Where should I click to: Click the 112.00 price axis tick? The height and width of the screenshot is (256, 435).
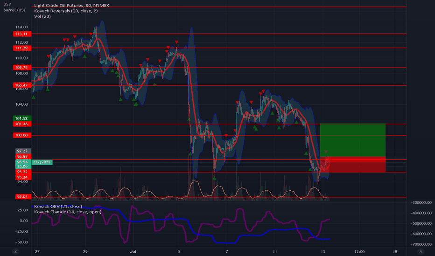tap(21, 42)
